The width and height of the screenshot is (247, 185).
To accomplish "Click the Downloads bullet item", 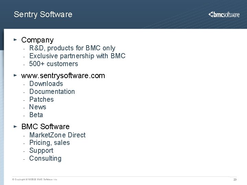I will click(46, 84).
